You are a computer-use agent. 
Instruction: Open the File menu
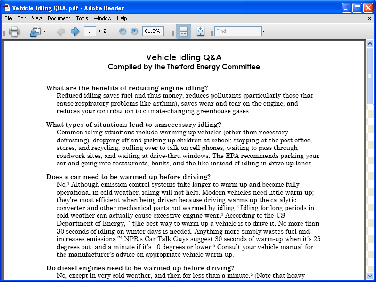point(8,18)
